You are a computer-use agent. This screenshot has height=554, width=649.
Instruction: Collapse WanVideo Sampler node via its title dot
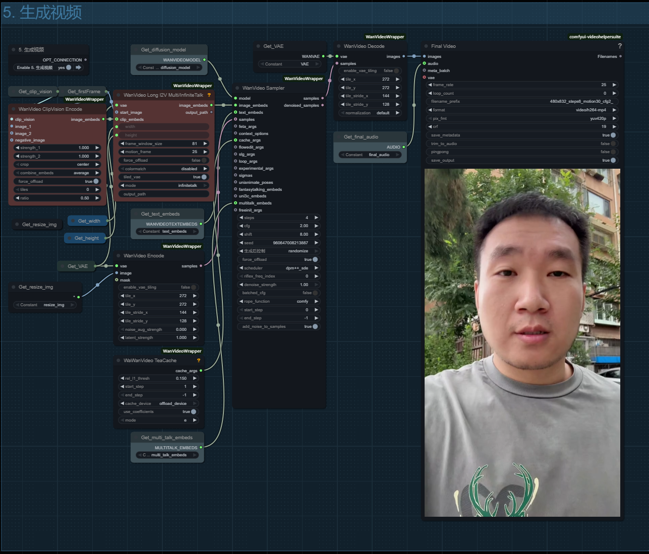coord(237,88)
